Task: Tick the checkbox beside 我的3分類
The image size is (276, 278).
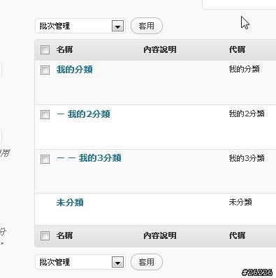Action: (45, 159)
